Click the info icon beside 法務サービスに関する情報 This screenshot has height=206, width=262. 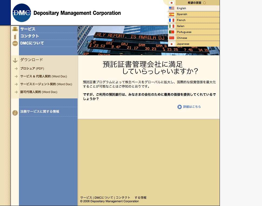(15, 113)
